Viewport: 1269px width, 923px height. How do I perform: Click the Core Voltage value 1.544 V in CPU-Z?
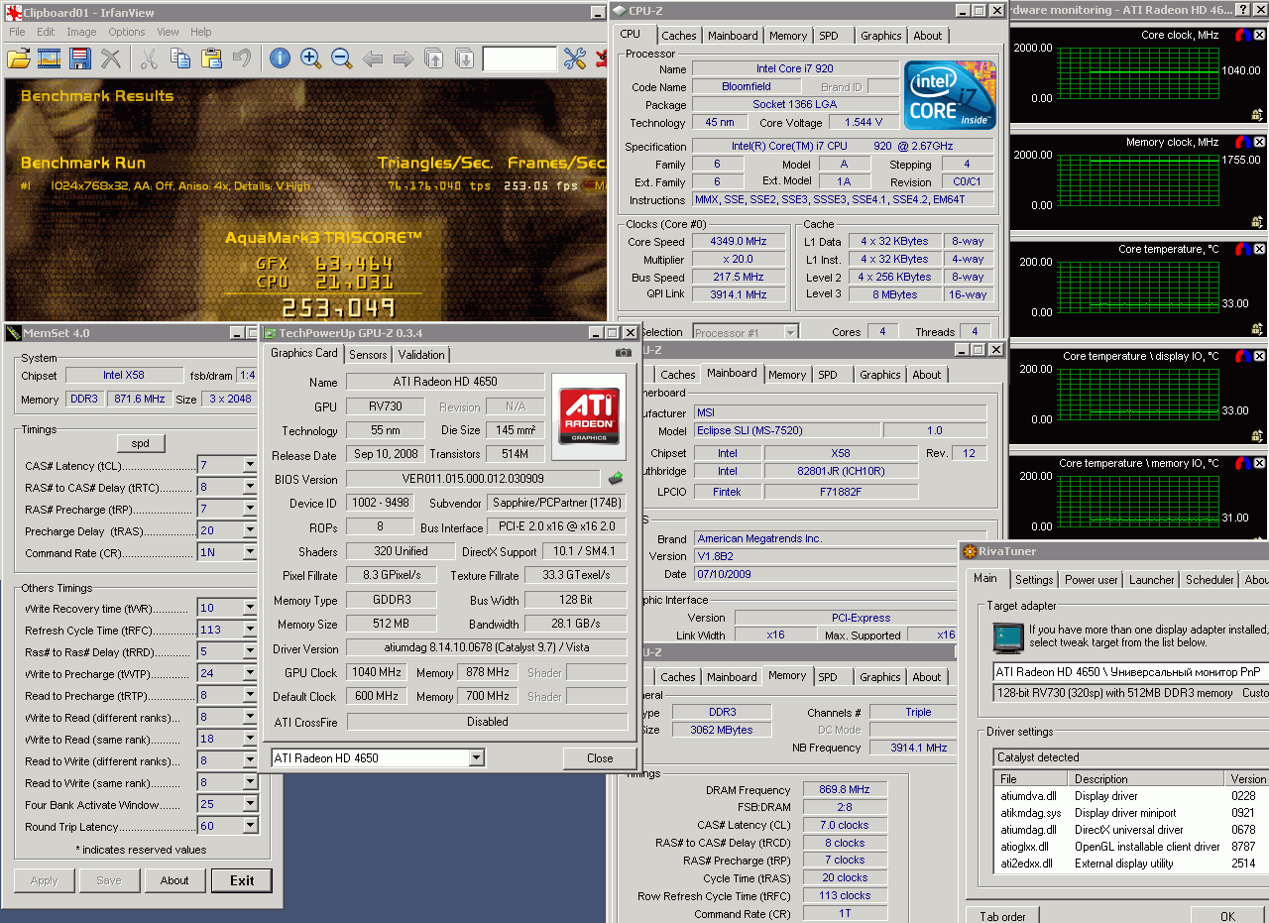click(864, 123)
